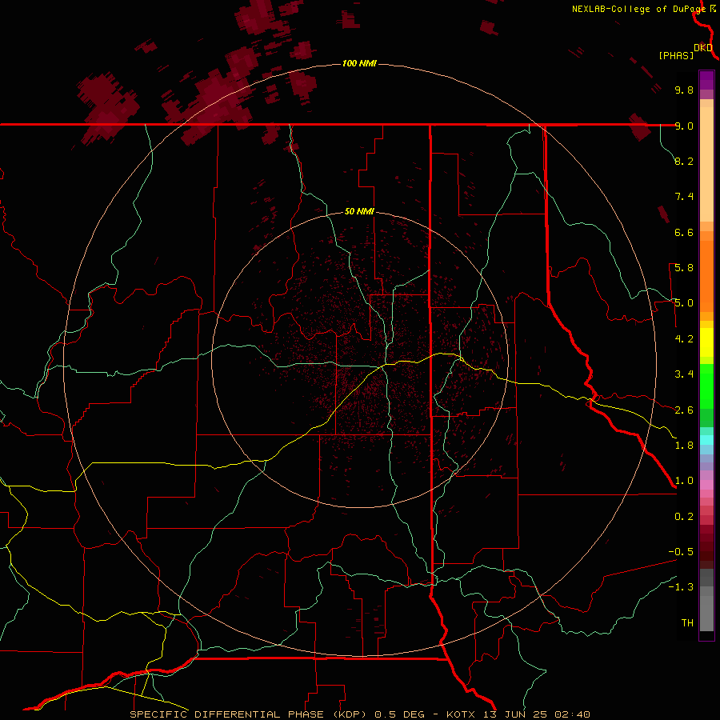Pick the pink segment beside 1.0
Viewport: 720px width, 720px height.
[706, 485]
